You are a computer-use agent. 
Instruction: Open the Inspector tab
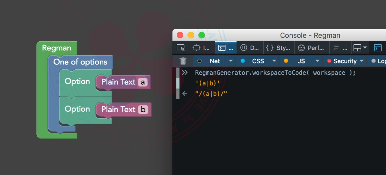pos(201,48)
